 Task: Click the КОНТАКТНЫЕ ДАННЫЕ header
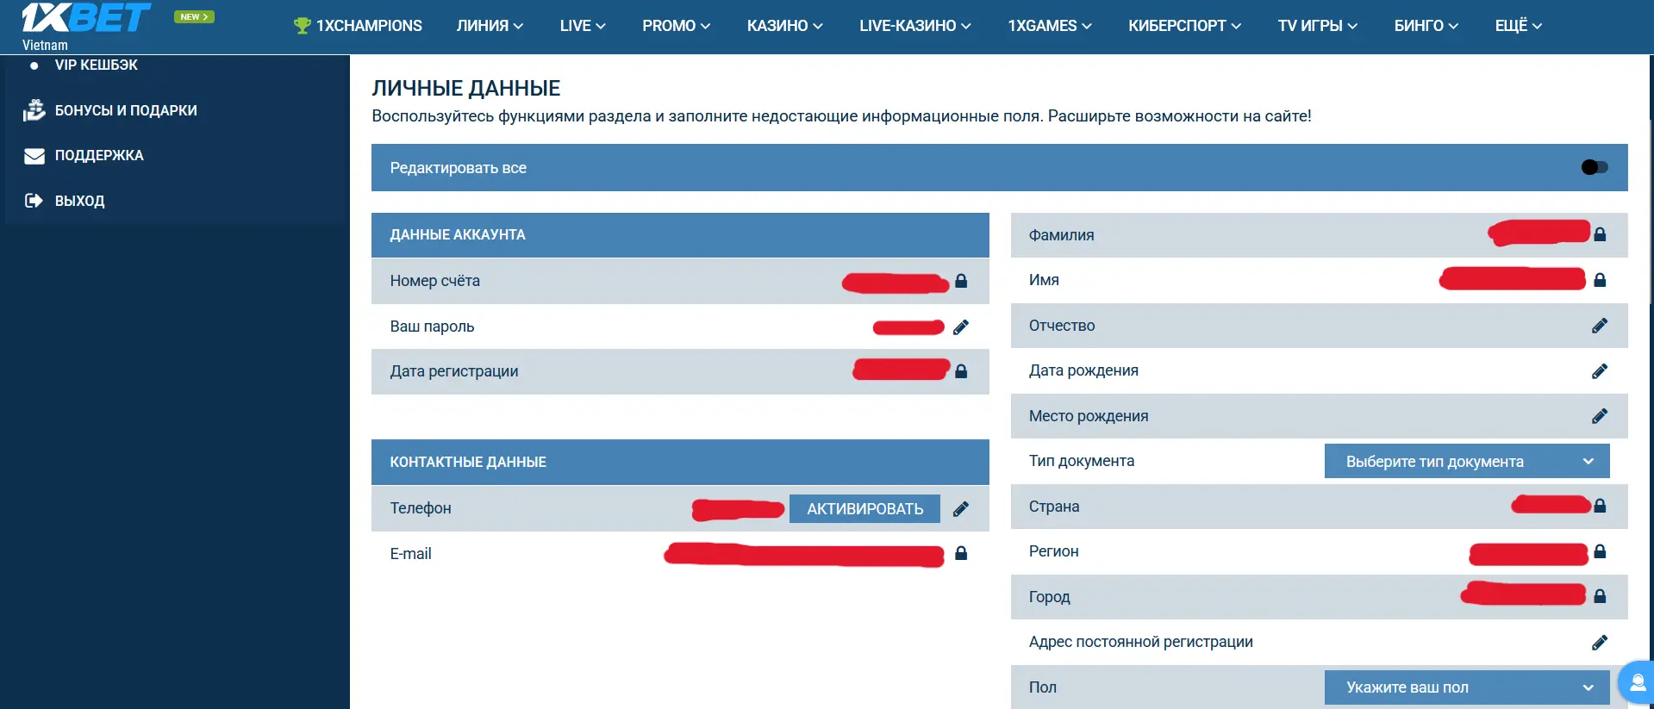(680, 462)
